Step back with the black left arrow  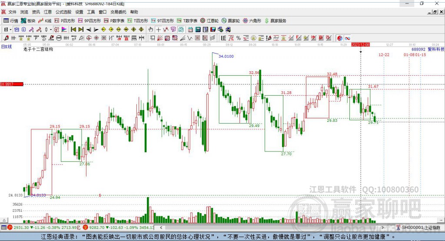pos(89,30)
